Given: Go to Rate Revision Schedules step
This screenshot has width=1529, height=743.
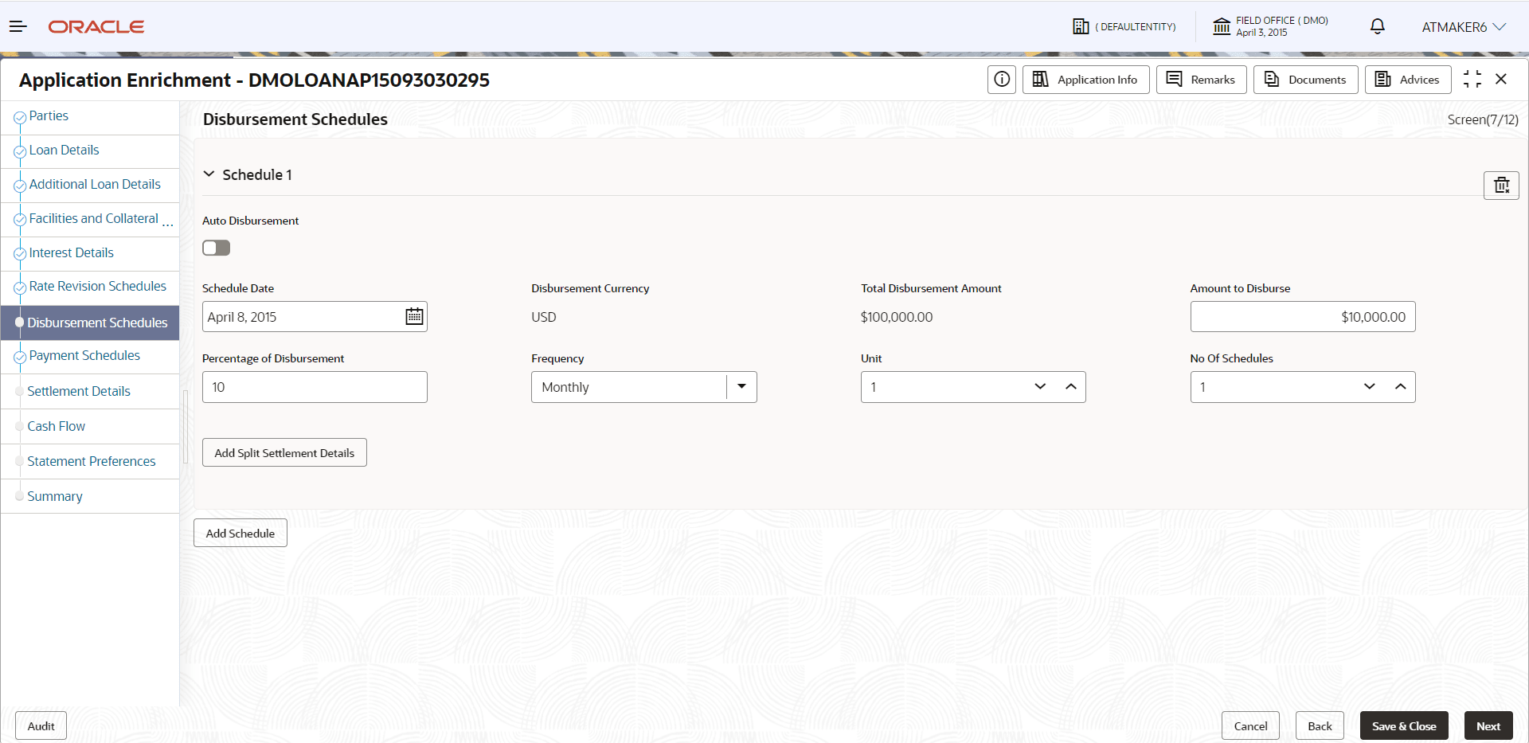Looking at the screenshot, I should pos(98,287).
